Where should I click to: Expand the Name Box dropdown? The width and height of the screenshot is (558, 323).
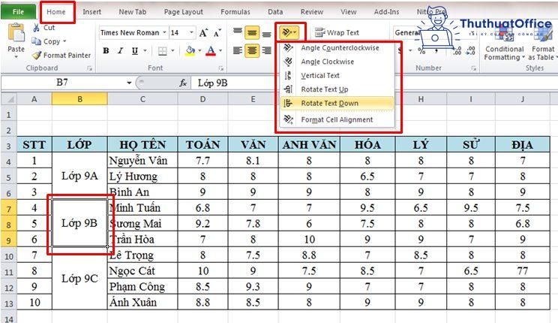[x=129, y=83]
